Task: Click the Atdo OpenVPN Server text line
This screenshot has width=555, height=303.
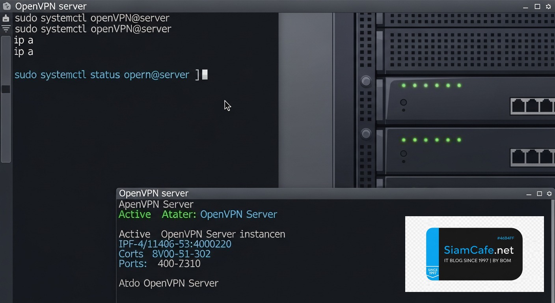Action: point(168,283)
